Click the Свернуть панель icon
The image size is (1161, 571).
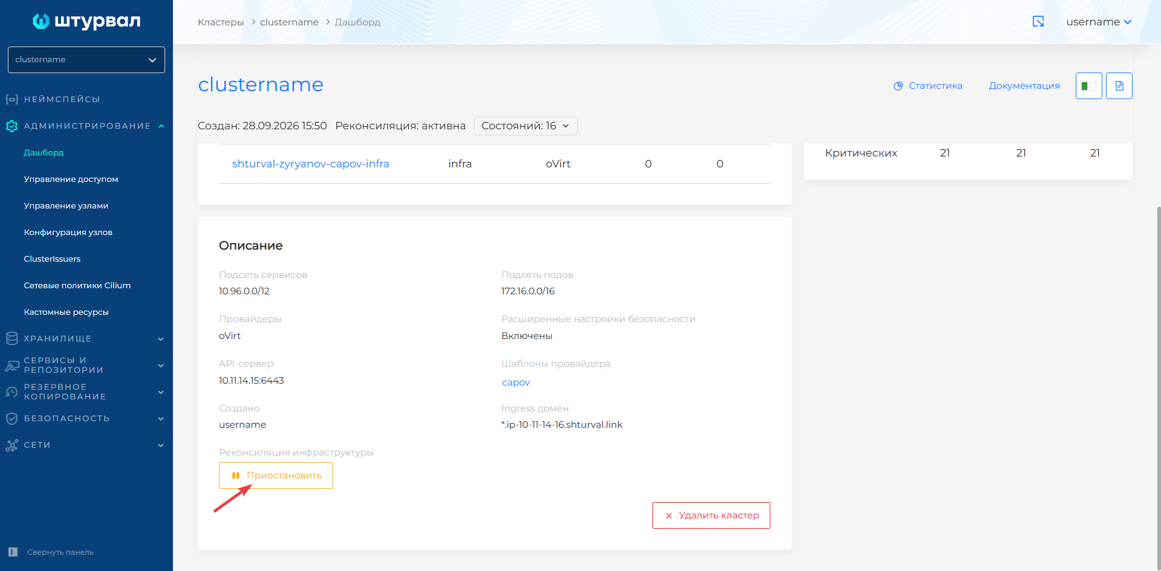tap(13, 552)
